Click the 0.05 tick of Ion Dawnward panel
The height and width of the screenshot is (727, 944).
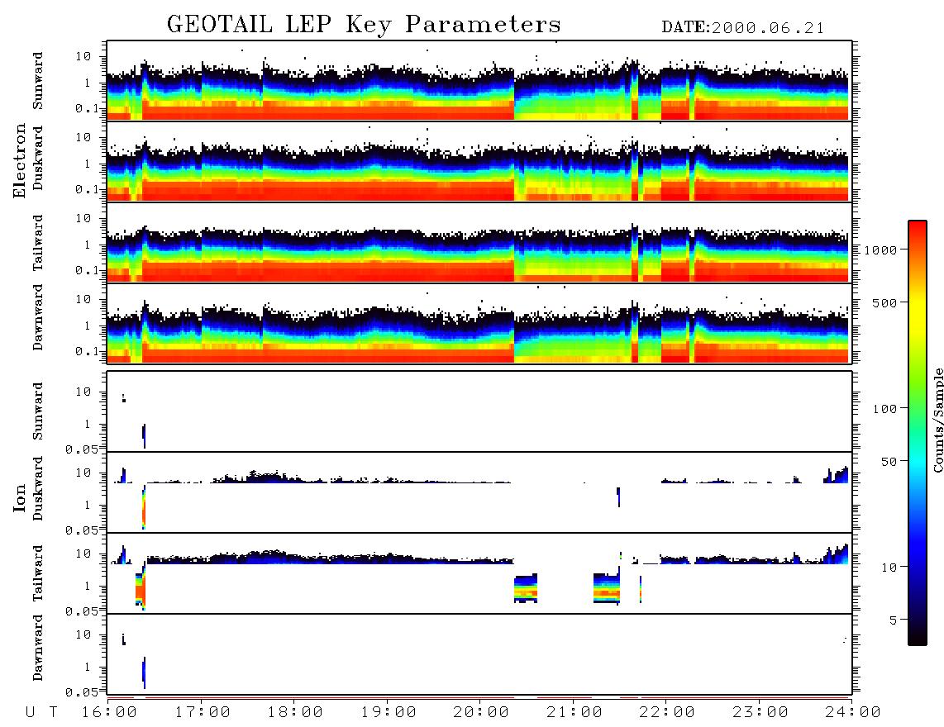(82, 692)
